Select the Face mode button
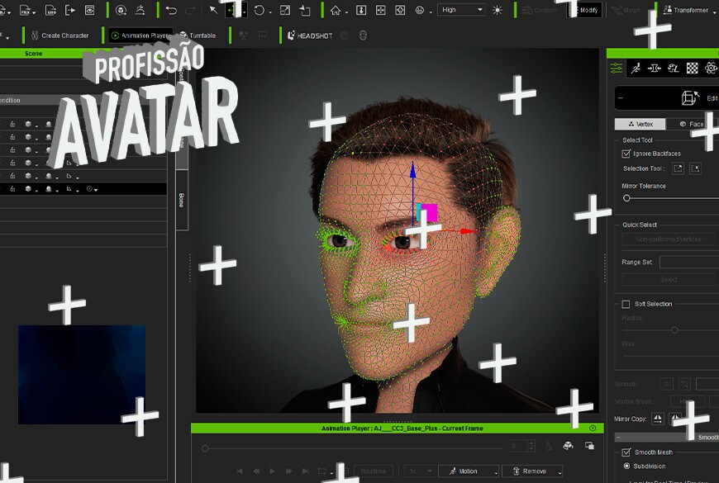719x483 pixels. (693, 124)
